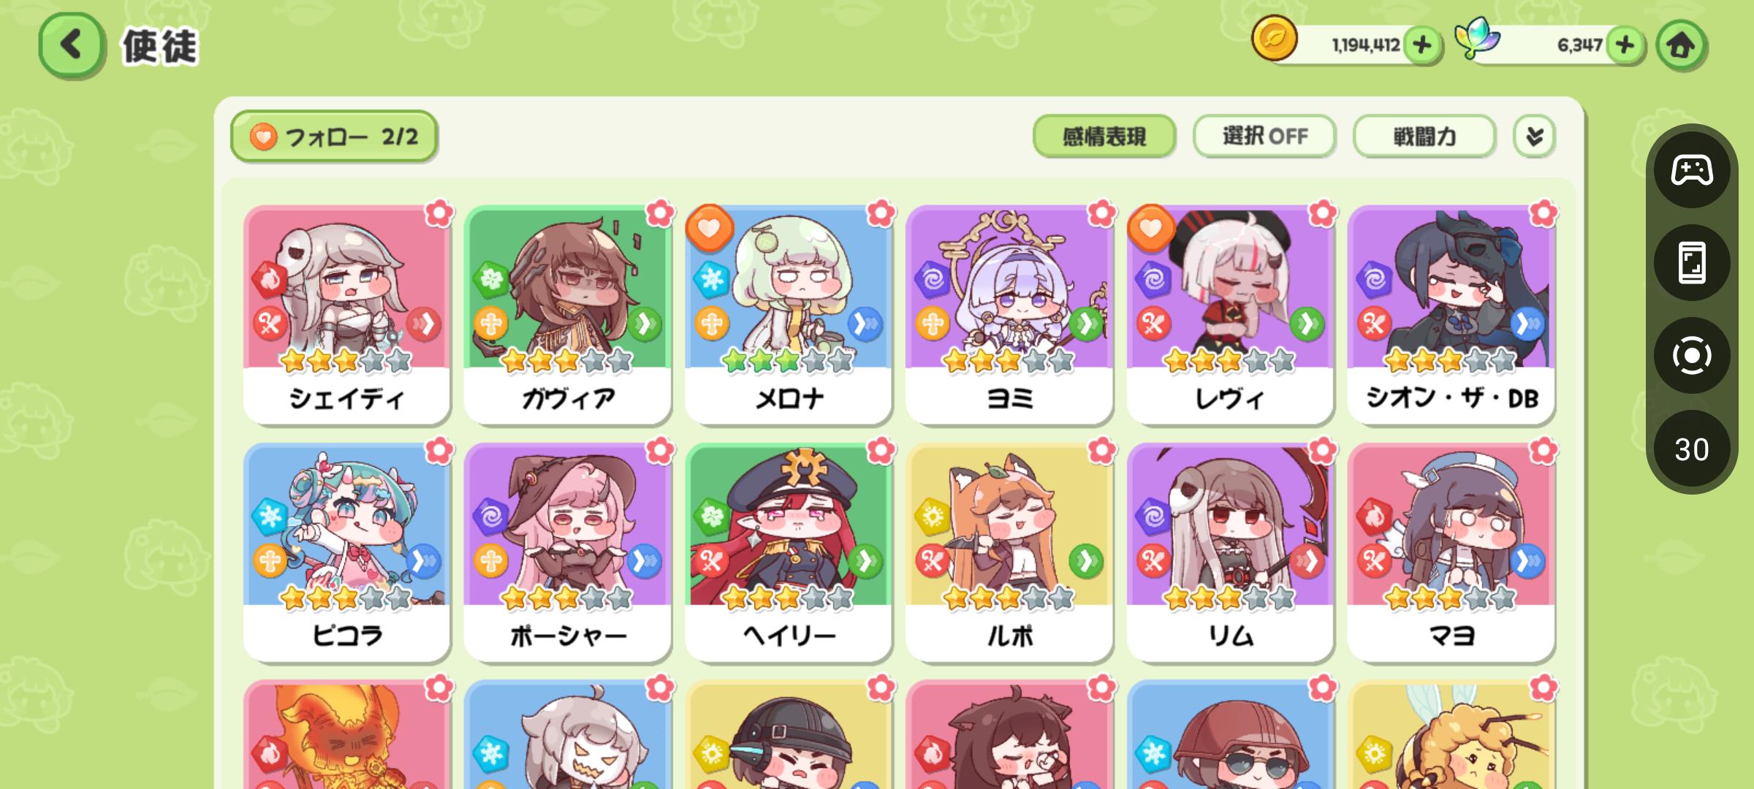Open ヨミ character card

pyautogui.click(x=1009, y=315)
